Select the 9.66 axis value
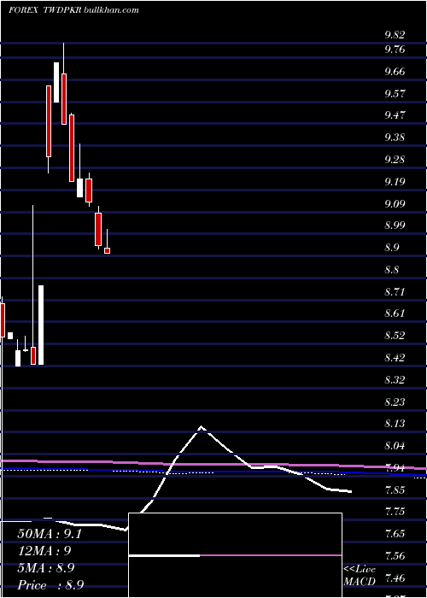427x598 pixels. 395,72
